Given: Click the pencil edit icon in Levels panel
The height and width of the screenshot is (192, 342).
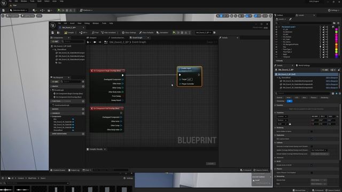Looking at the screenshot, I should click(x=290, y=19).
